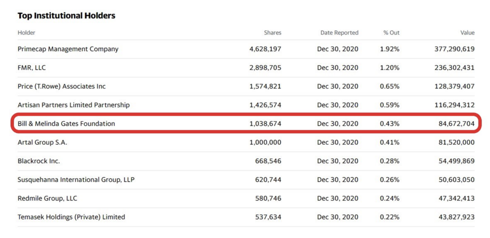Screen dimensions: 490x238
Task: Click Temasek Holdings (Private) Limited
Action: pos(71,217)
